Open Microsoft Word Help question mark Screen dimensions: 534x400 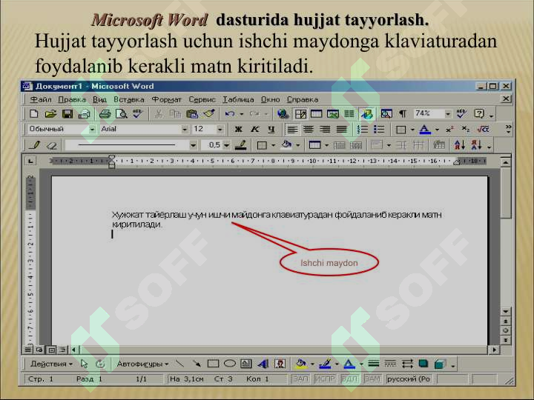click(479, 113)
